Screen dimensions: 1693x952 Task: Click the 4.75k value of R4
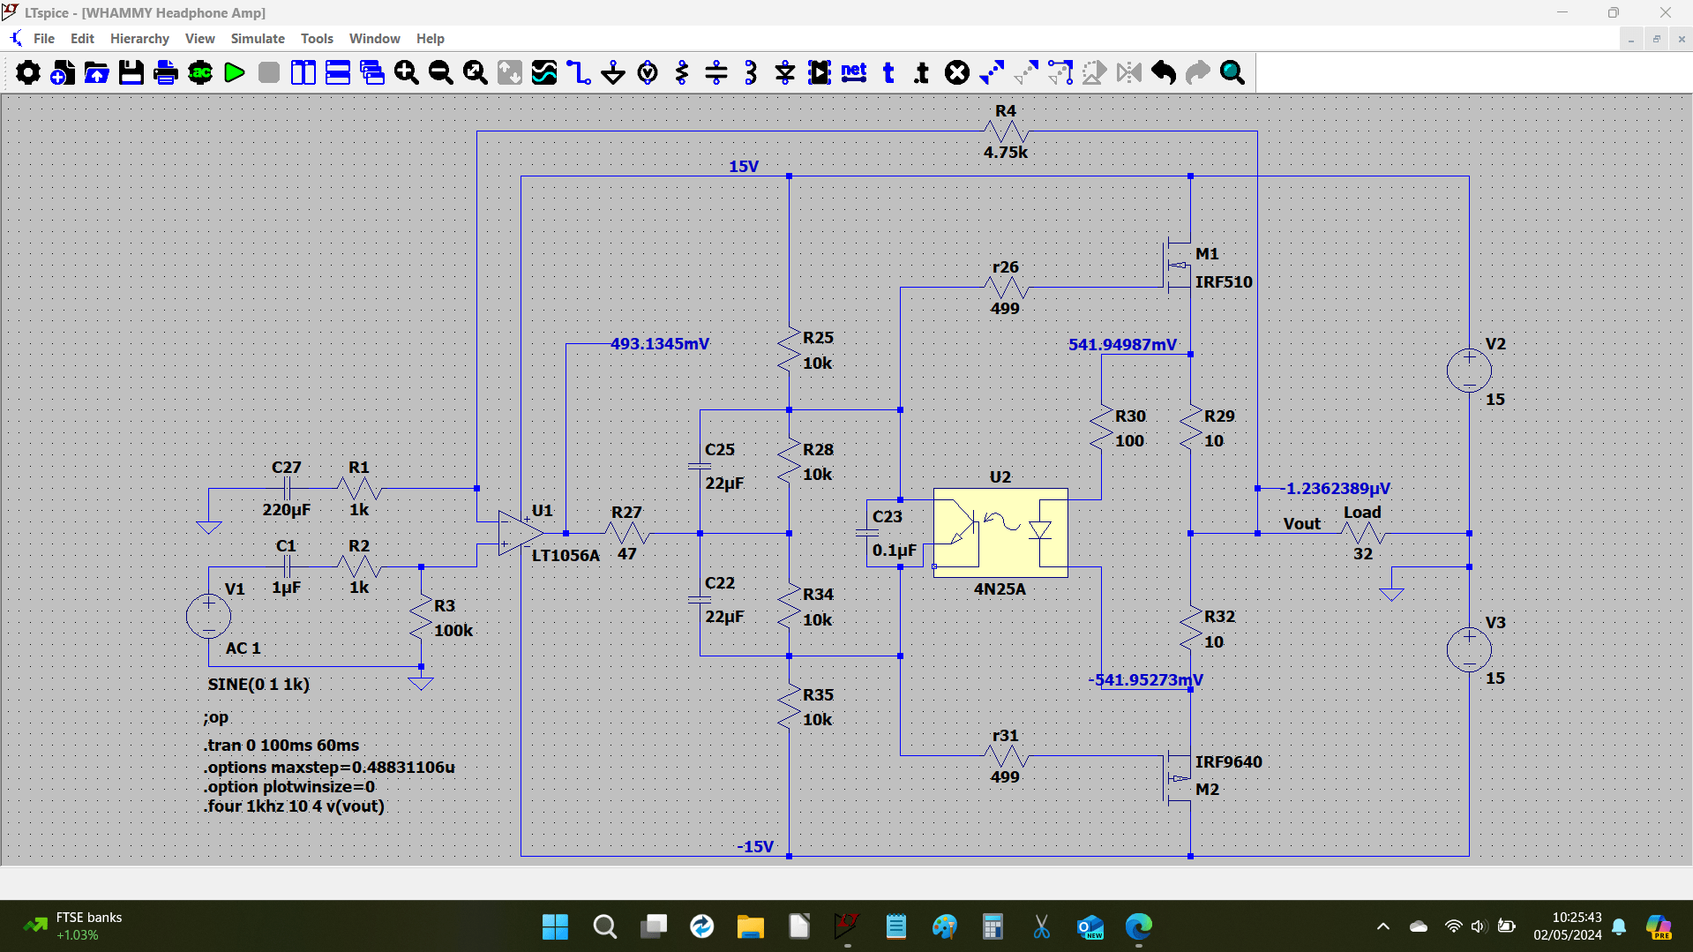(x=1006, y=153)
